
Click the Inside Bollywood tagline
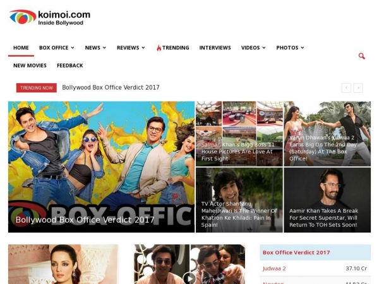pyautogui.click(x=61, y=23)
